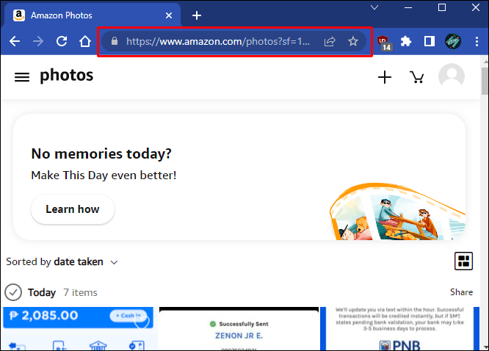Click the Learn how button
Image resolution: width=489 pixels, height=351 pixels.
[x=73, y=209]
